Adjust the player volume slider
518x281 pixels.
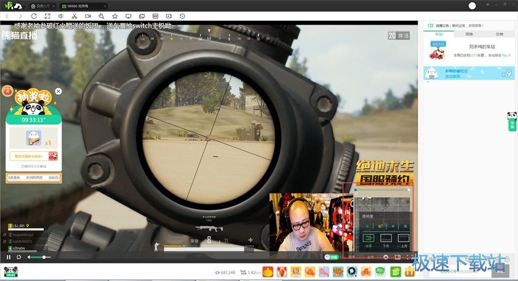[x=41, y=257]
